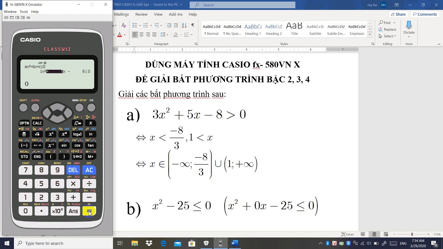
Task: Apply the No Spacing style
Action: pyautogui.click(x=232, y=30)
